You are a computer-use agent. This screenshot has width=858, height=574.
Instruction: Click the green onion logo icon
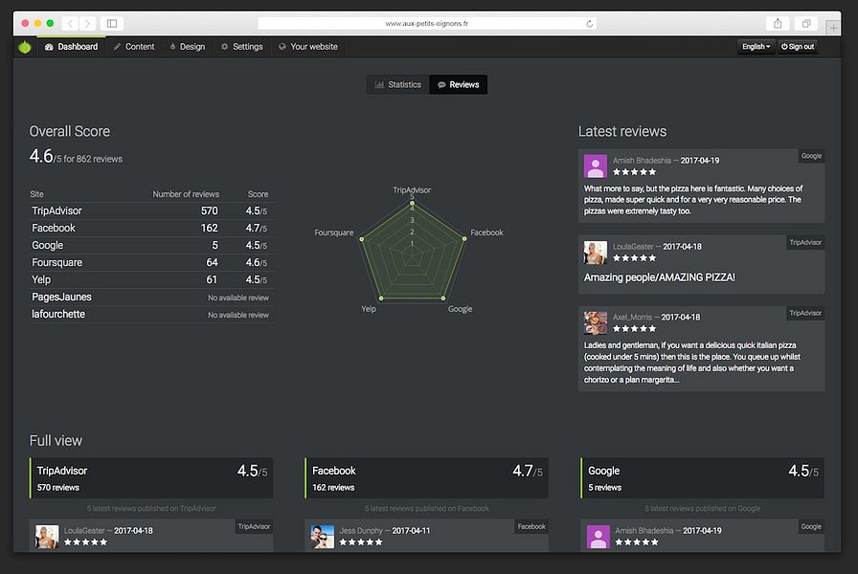click(x=25, y=47)
